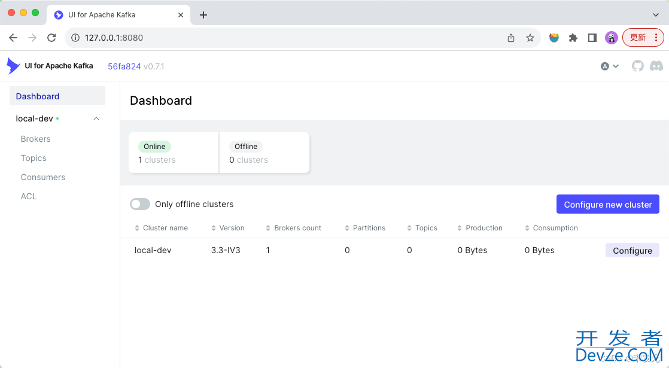Sort by Cluster name column
Screen dimensions: 669x368
pos(162,228)
